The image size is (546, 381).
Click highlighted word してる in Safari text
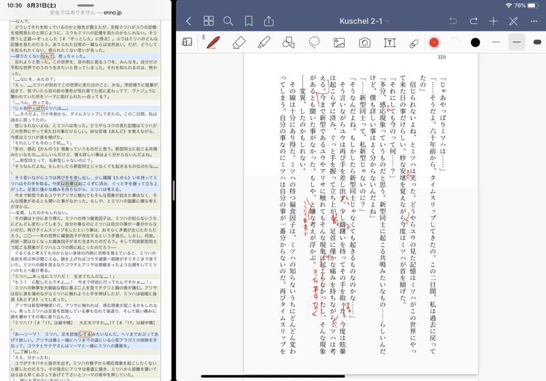pyautogui.click(x=85, y=334)
